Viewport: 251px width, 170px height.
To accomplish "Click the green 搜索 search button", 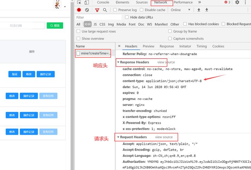I will click(x=55, y=26).
